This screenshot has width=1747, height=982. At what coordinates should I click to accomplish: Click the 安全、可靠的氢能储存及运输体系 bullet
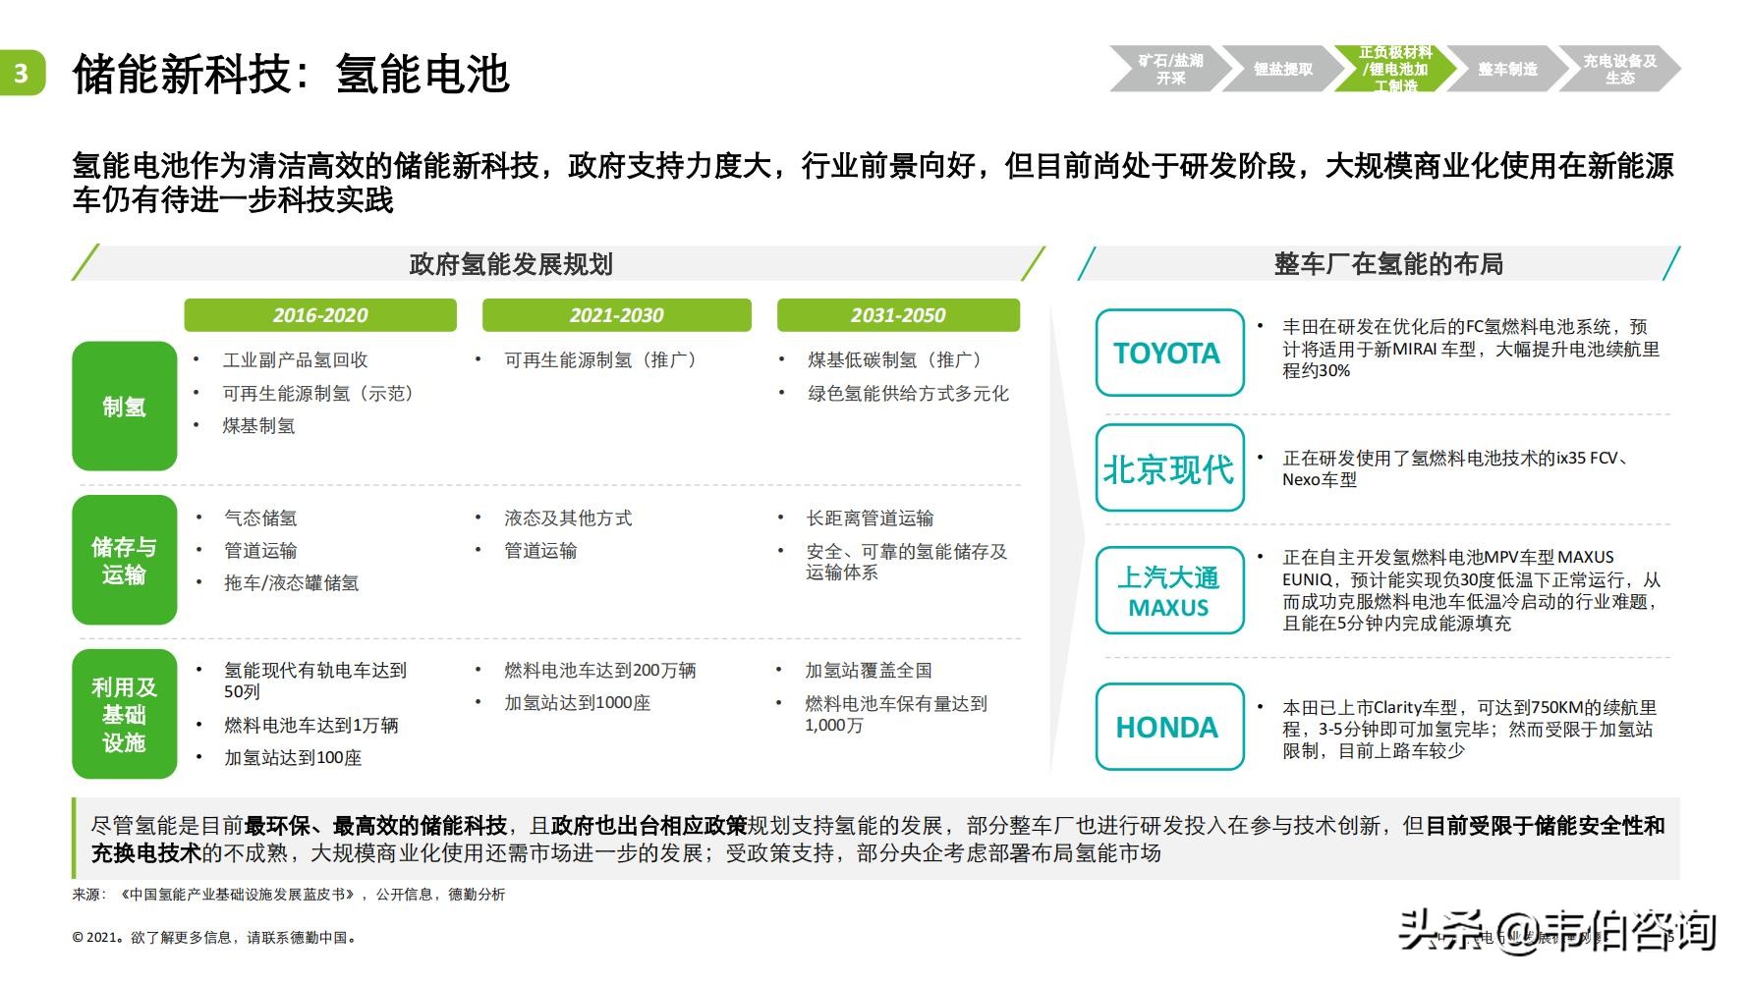907,562
